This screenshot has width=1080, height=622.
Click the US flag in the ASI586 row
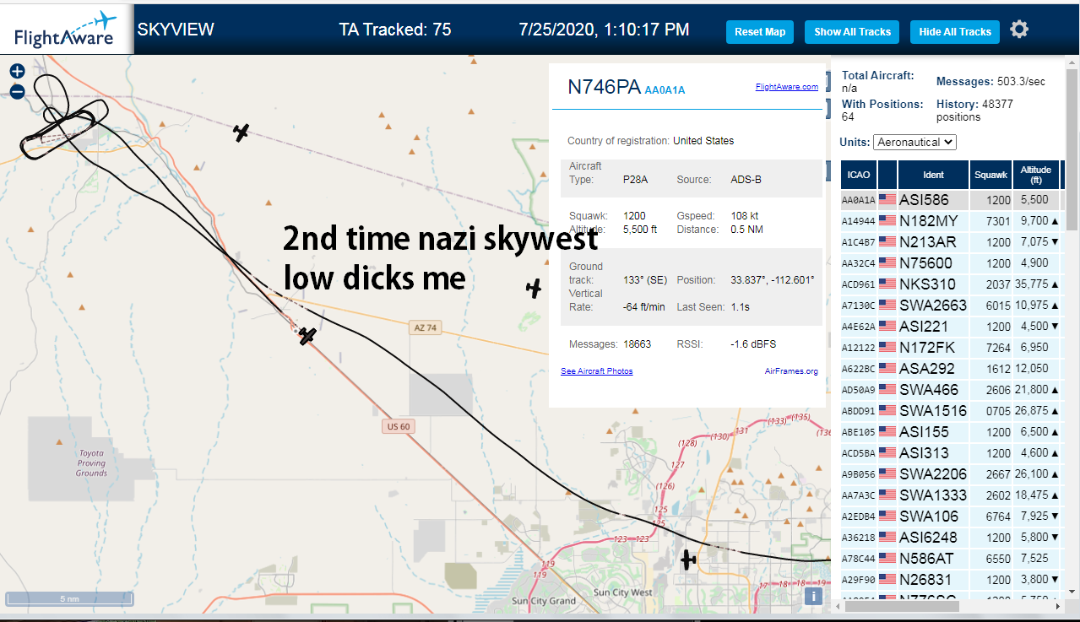click(887, 200)
